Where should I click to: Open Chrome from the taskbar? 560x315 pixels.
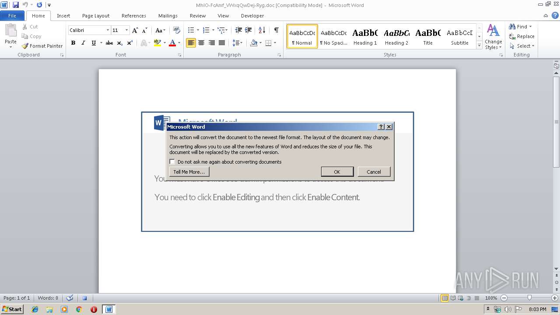[x=79, y=309]
